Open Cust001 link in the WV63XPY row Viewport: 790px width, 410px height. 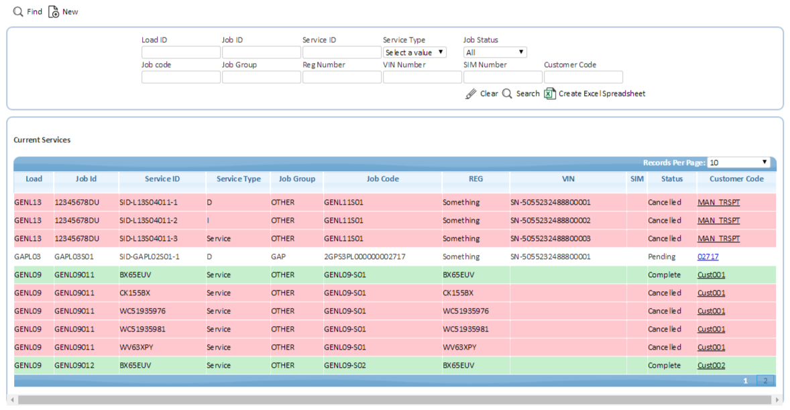(x=712, y=348)
